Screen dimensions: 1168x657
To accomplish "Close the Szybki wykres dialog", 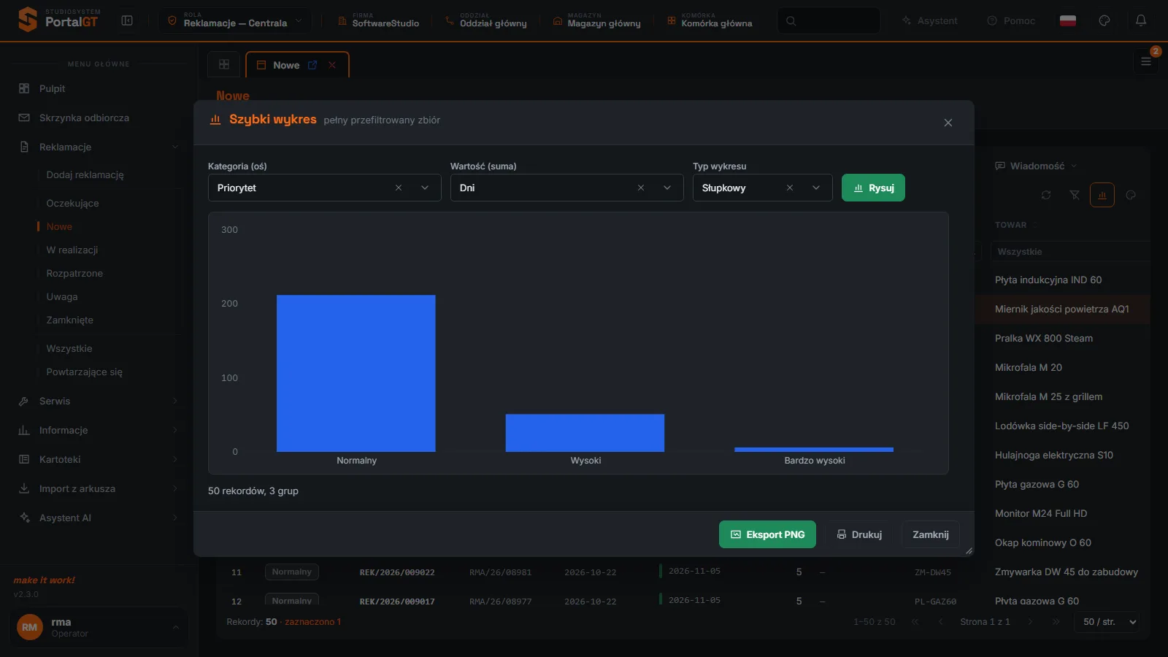I will [x=948, y=123].
